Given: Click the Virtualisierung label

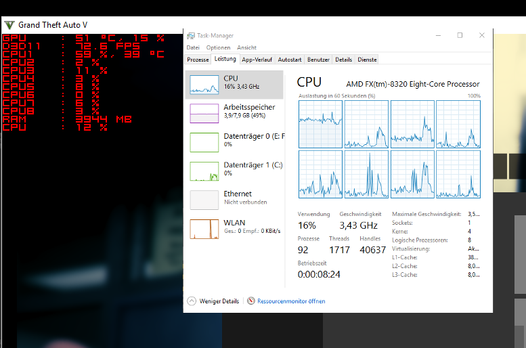Looking at the screenshot, I should point(411,249).
